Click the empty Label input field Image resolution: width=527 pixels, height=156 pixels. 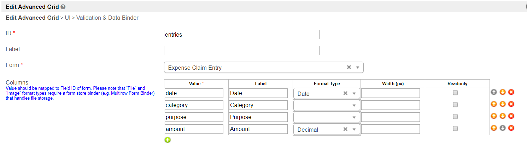(x=241, y=51)
